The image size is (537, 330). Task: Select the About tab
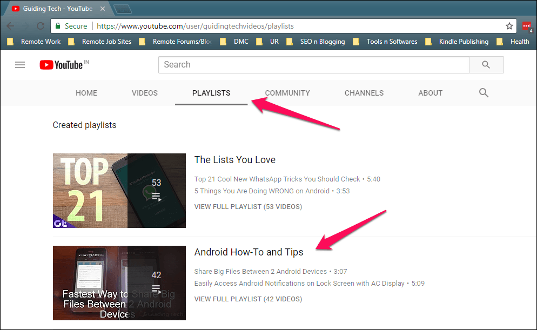430,93
